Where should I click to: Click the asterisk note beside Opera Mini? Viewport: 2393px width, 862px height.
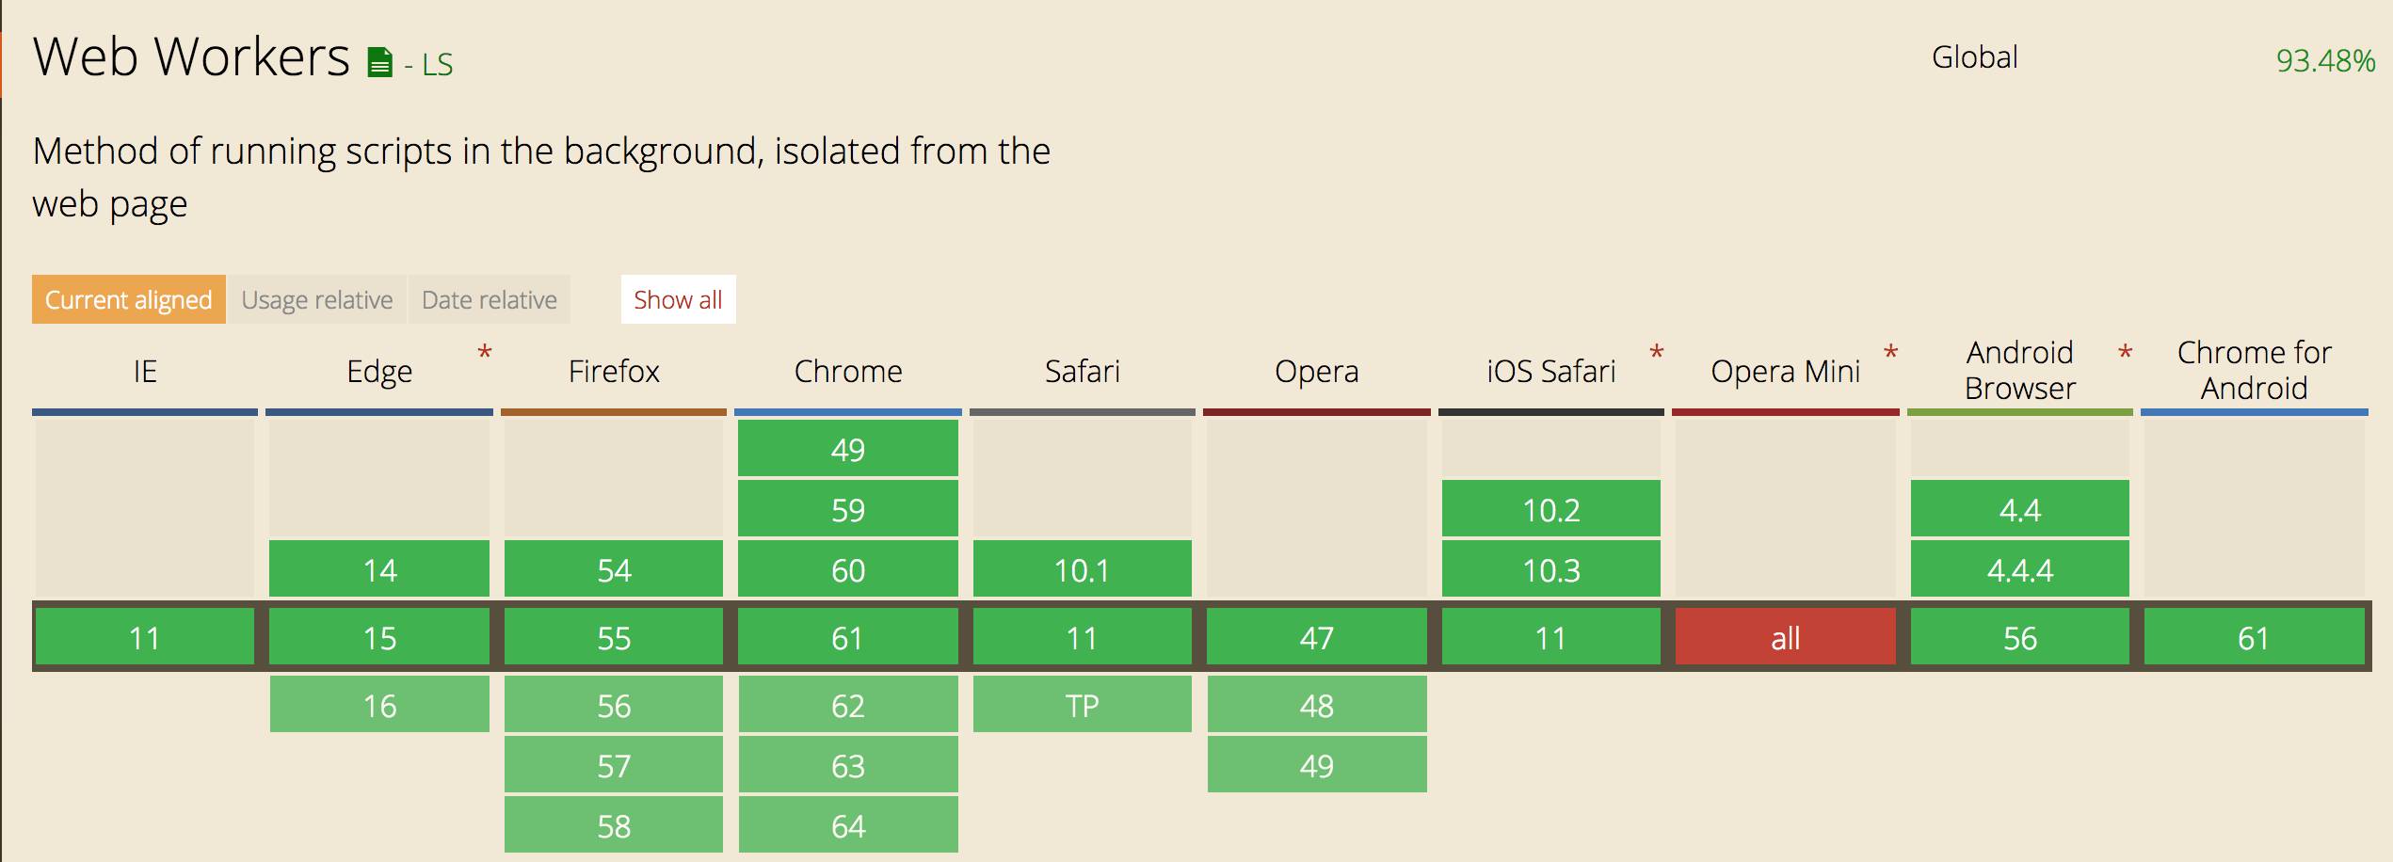tap(1890, 354)
